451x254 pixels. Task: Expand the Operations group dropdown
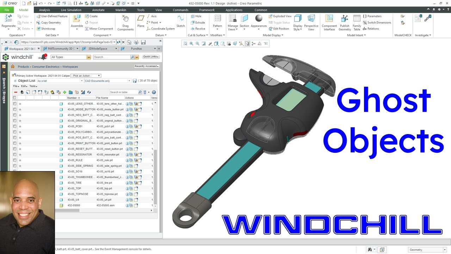click(18, 35)
